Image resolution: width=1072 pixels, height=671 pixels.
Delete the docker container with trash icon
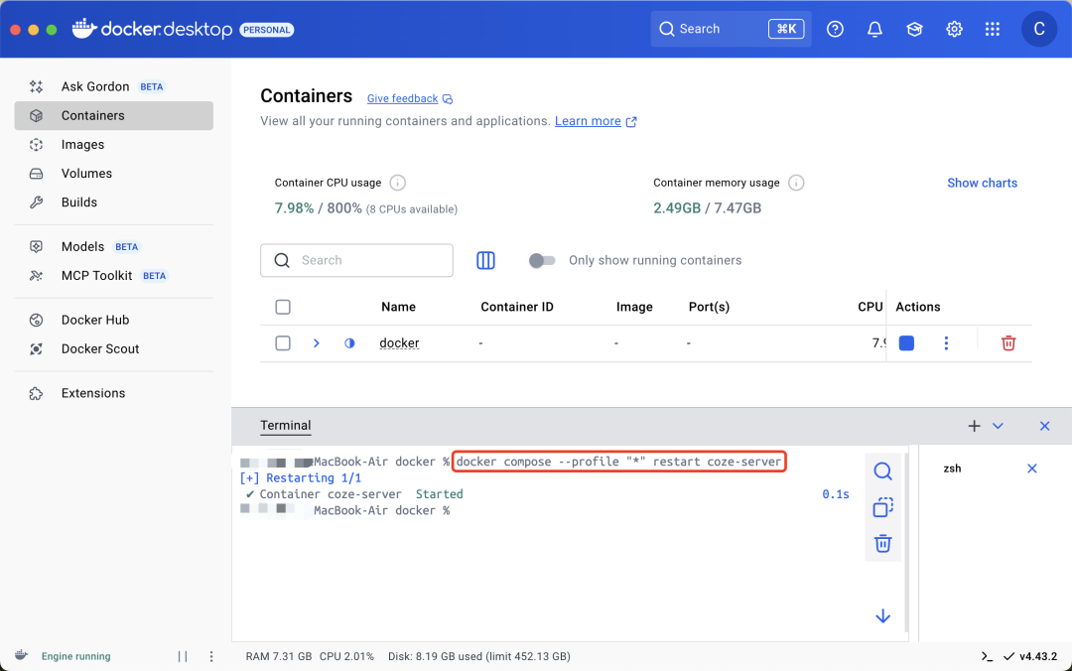(1008, 343)
